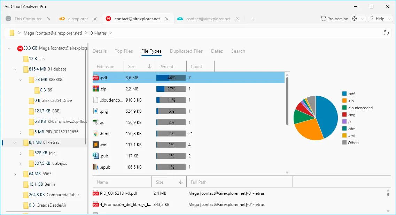Click the PDF icon in .pdf row

pyautogui.click(x=96, y=77)
